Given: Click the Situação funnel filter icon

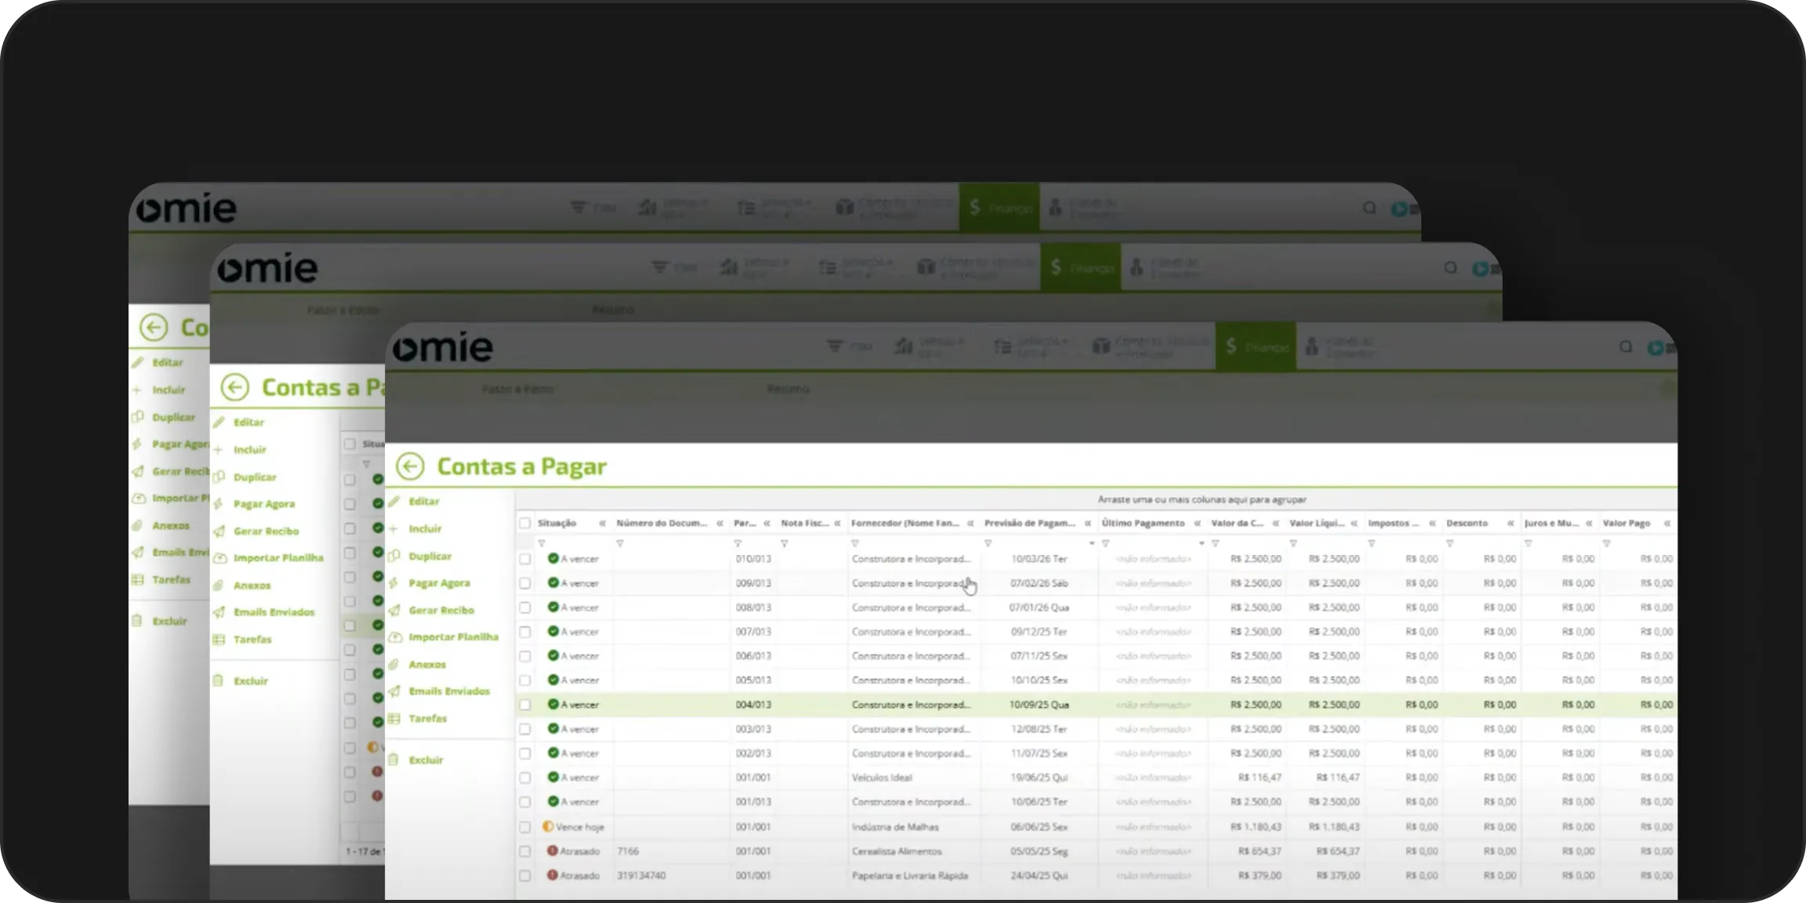Looking at the screenshot, I should pos(541,542).
